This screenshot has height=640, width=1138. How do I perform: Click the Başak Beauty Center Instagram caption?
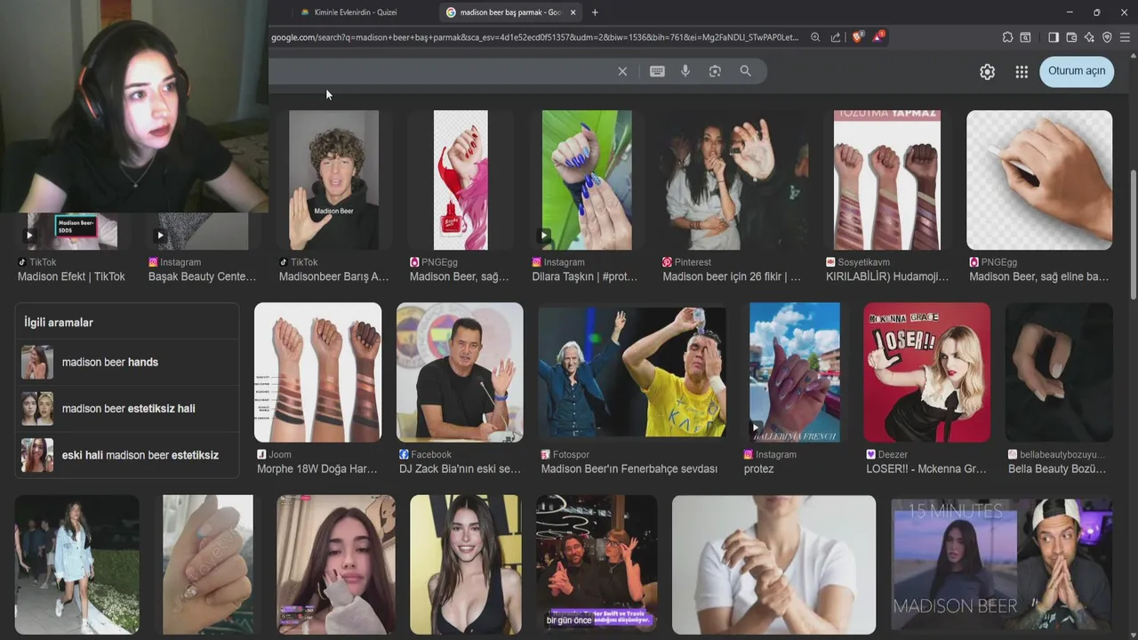tap(202, 276)
